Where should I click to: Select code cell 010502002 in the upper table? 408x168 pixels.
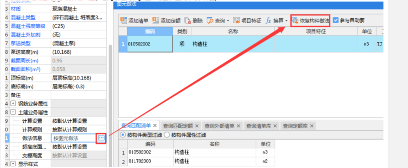pos(150,44)
